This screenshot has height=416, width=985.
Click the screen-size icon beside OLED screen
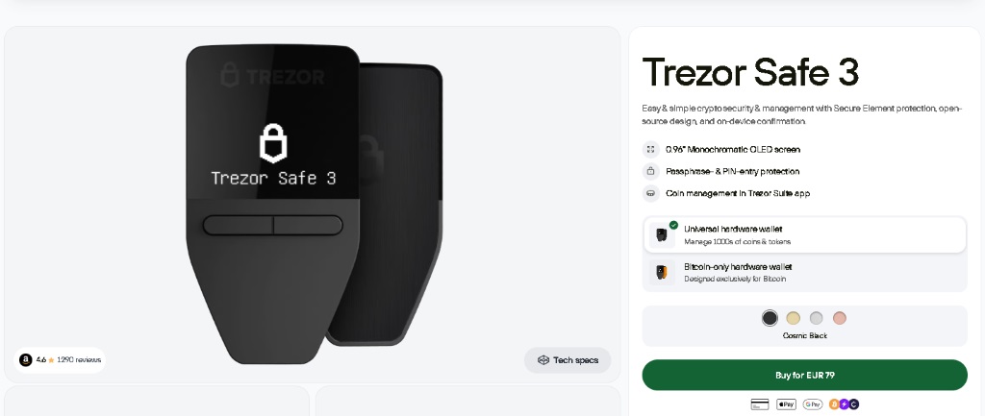point(651,149)
